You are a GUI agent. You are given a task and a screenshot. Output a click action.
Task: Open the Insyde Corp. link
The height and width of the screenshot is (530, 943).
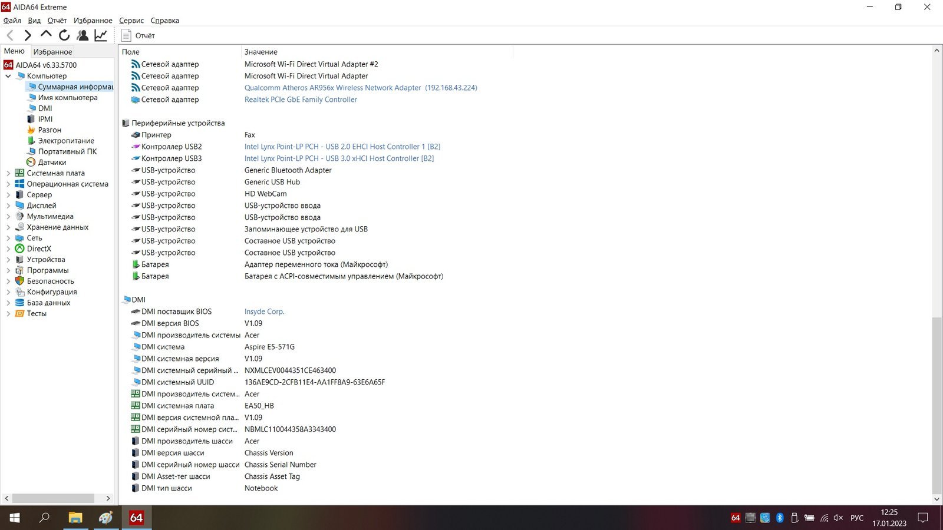[264, 312]
